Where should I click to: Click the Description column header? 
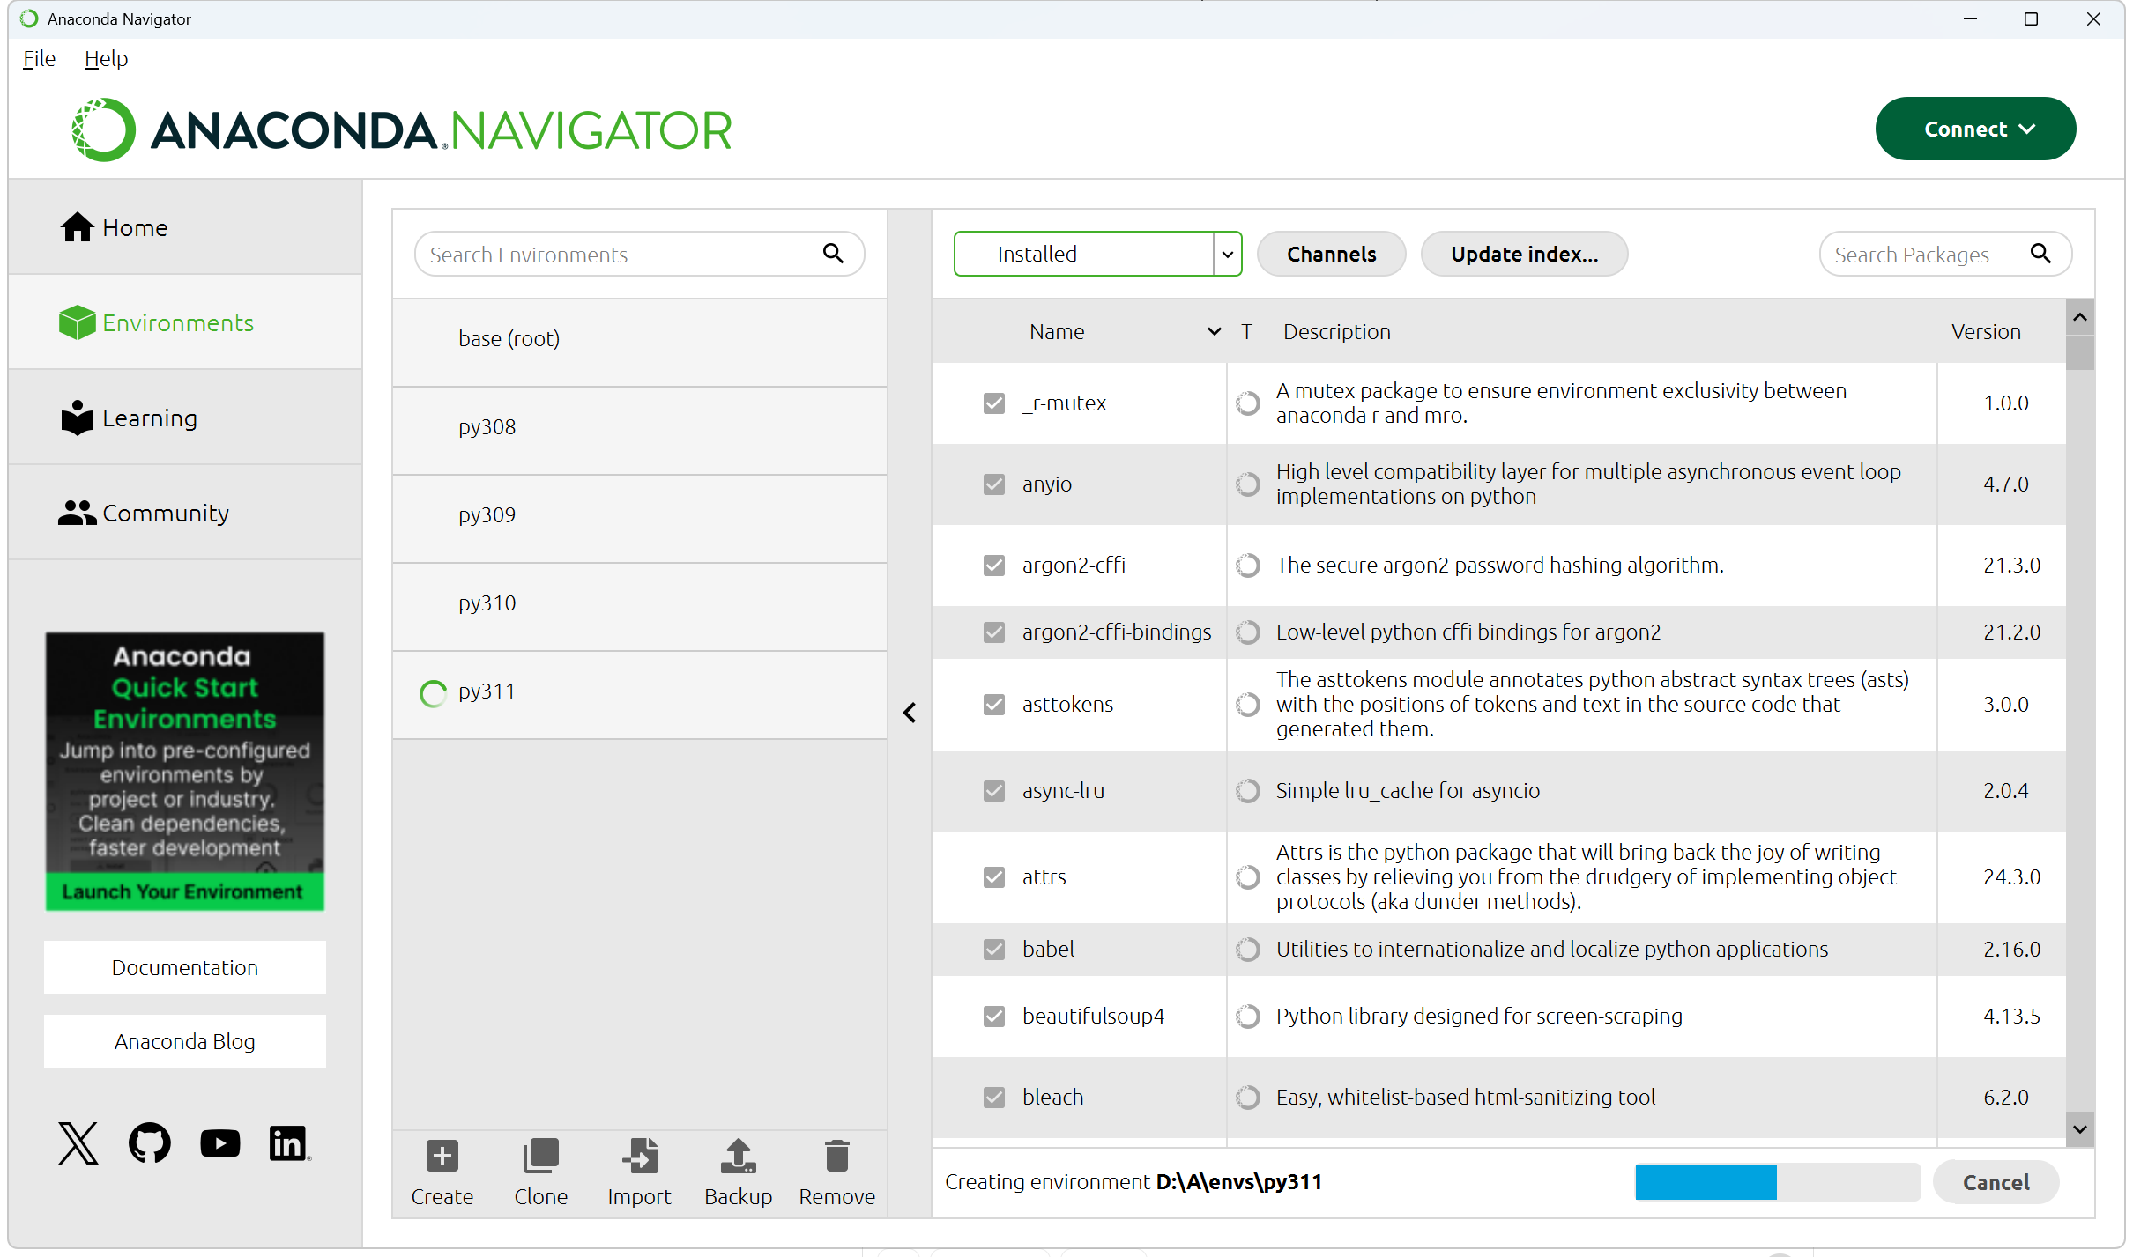click(1336, 332)
